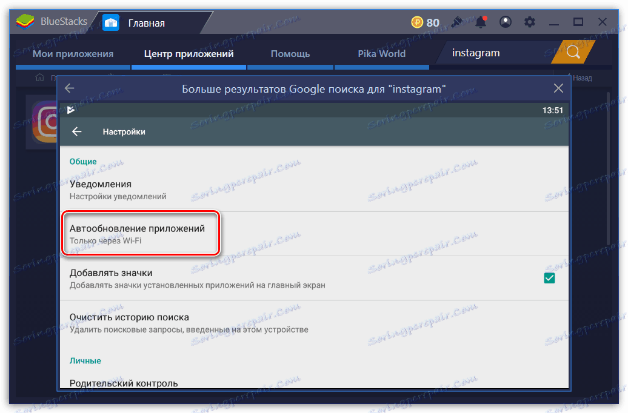Open BlueStacks notifications bell
This screenshot has height=413, width=628.
tap(481, 21)
